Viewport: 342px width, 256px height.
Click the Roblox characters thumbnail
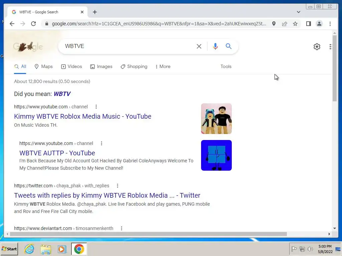click(x=216, y=119)
